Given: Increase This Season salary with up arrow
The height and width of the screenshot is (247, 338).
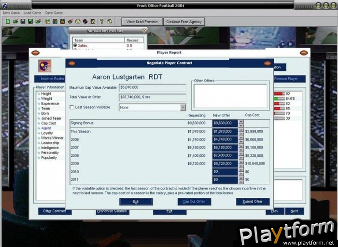Looking at the screenshot, I should 241,130.
